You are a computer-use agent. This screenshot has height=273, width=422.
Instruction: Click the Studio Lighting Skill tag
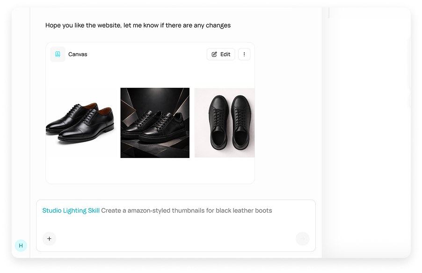[x=71, y=210]
